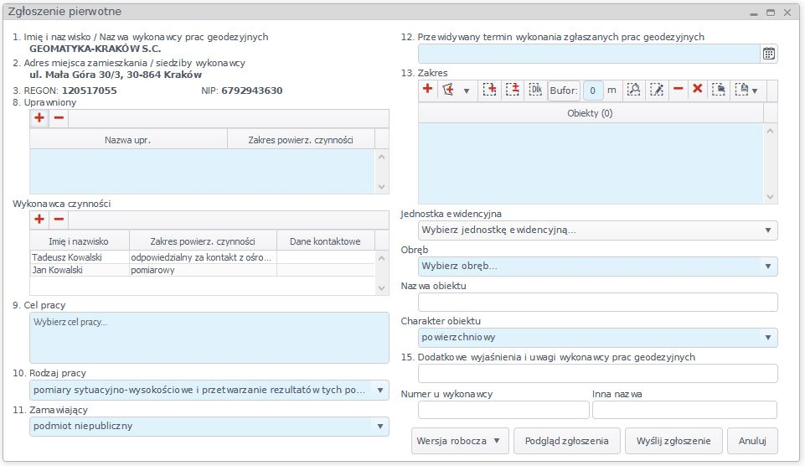Screen dimensions: 805x466
Task: Click the magnifier zoom-to-range icon
Action: tap(634, 90)
